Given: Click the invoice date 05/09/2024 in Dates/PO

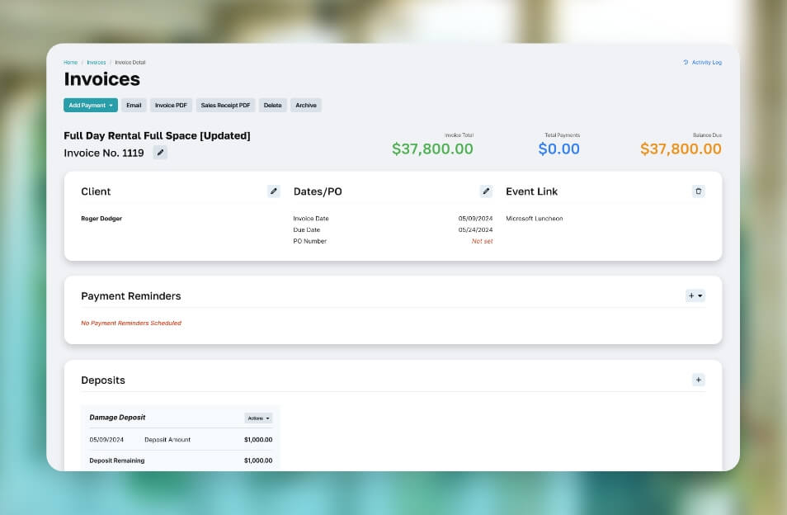Looking at the screenshot, I should pos(475,219).
